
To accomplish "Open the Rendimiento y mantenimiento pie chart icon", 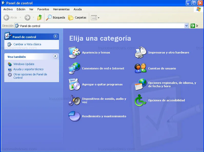I will pos(75,116).
